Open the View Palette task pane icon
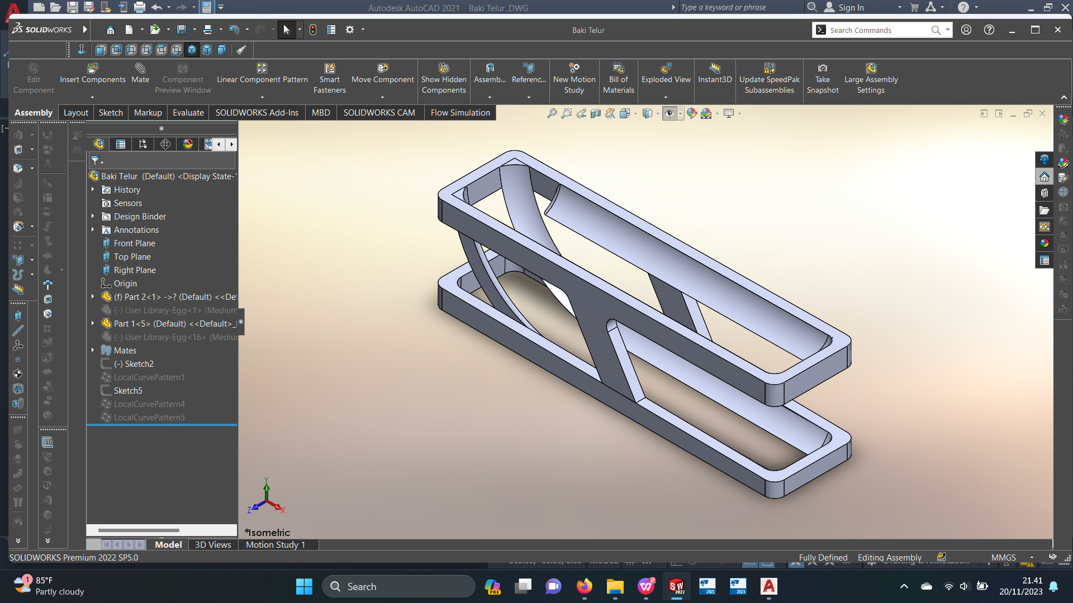The image size is (1073, 603). [1044, 227]
